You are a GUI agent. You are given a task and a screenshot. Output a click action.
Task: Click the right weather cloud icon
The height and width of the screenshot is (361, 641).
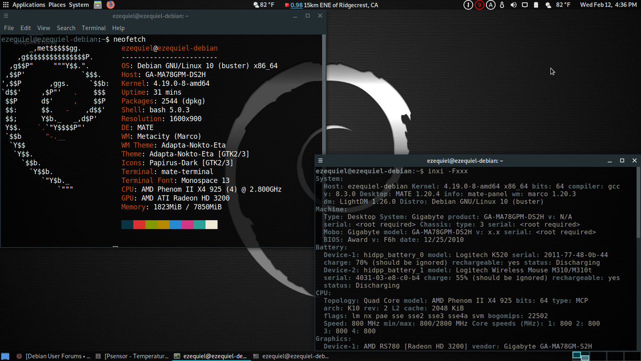[548, 5]
